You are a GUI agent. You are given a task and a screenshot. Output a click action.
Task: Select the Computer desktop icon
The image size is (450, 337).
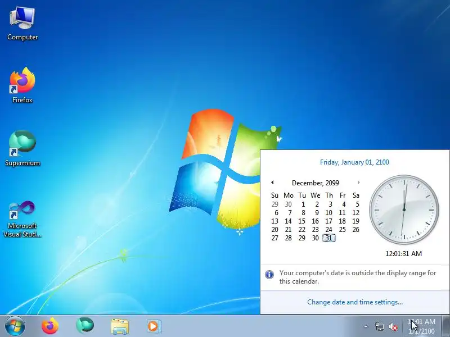click(22, 24)
